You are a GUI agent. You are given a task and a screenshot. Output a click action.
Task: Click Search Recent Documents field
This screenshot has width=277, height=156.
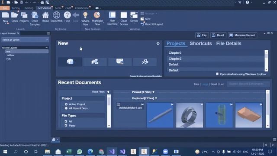click(x=248, y=84)
